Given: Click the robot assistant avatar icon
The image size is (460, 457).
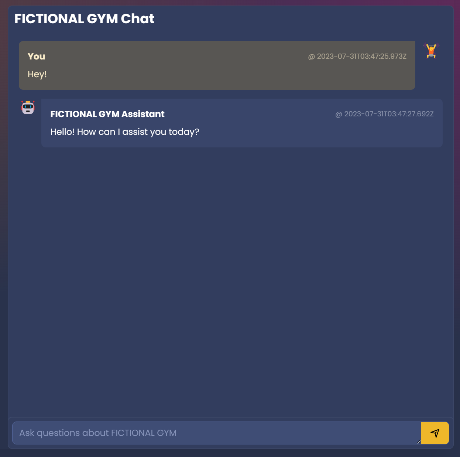Looking at the screenshot, I should (x=28, y=108).
